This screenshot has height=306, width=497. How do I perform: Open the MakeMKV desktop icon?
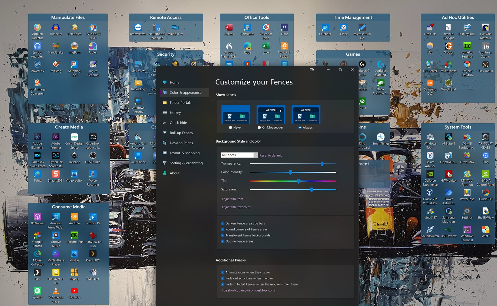point(37,67)
